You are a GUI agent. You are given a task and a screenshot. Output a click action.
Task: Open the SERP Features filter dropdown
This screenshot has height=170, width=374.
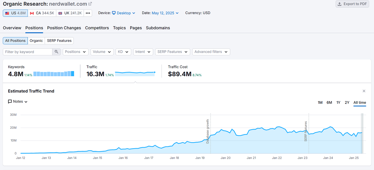173,52
